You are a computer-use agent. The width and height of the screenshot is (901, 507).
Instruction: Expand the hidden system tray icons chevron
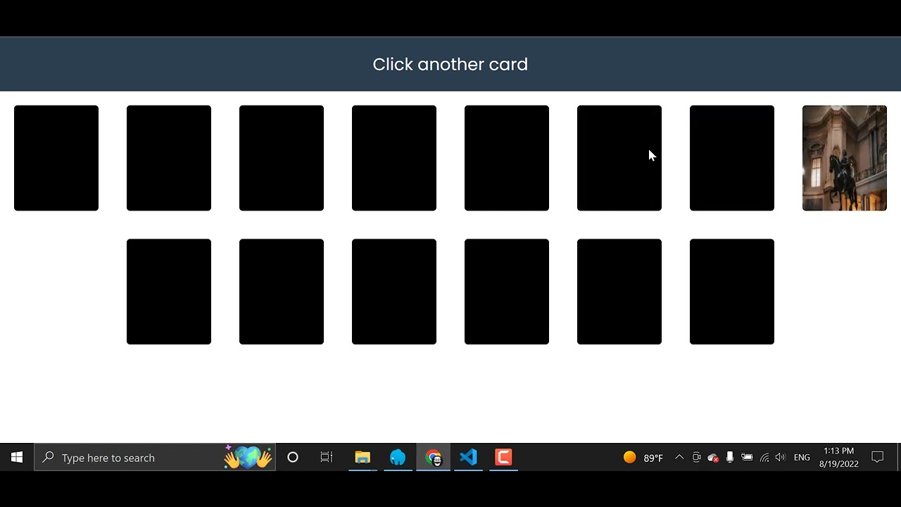pos(679,458)
